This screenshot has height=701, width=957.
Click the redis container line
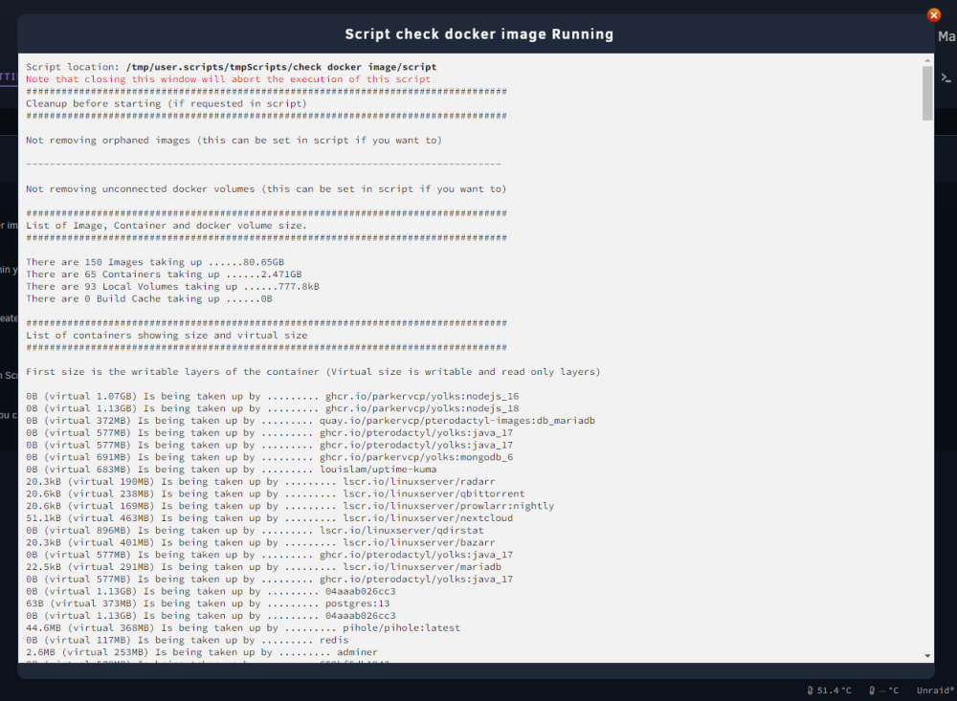pyautogui.click(x=188, y=641)
